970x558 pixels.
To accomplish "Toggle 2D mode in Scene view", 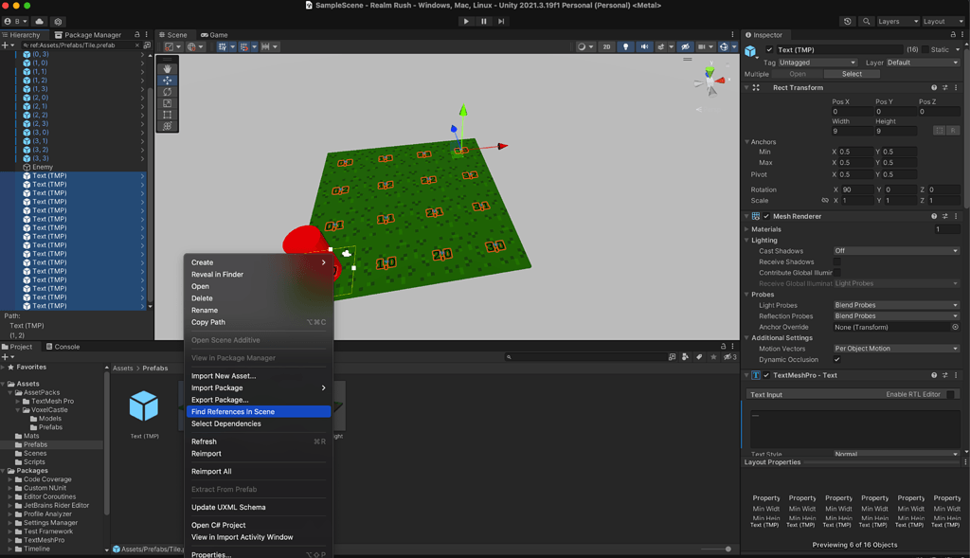I will [x=606, y=46].
